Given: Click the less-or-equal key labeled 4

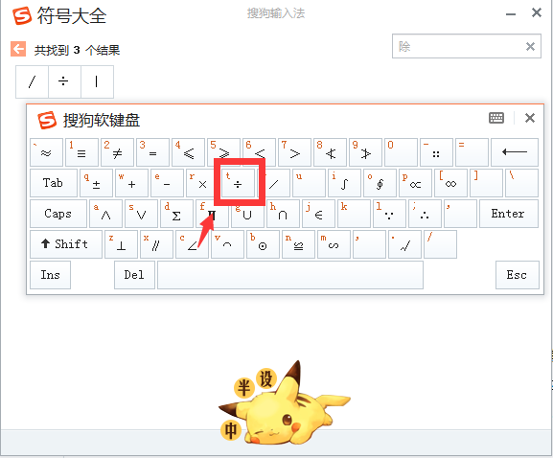Looking at the screenshot, I should (x=189, y=152).
